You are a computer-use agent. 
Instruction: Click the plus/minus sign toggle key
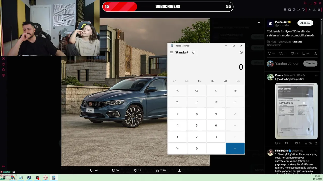pos(177,148)
